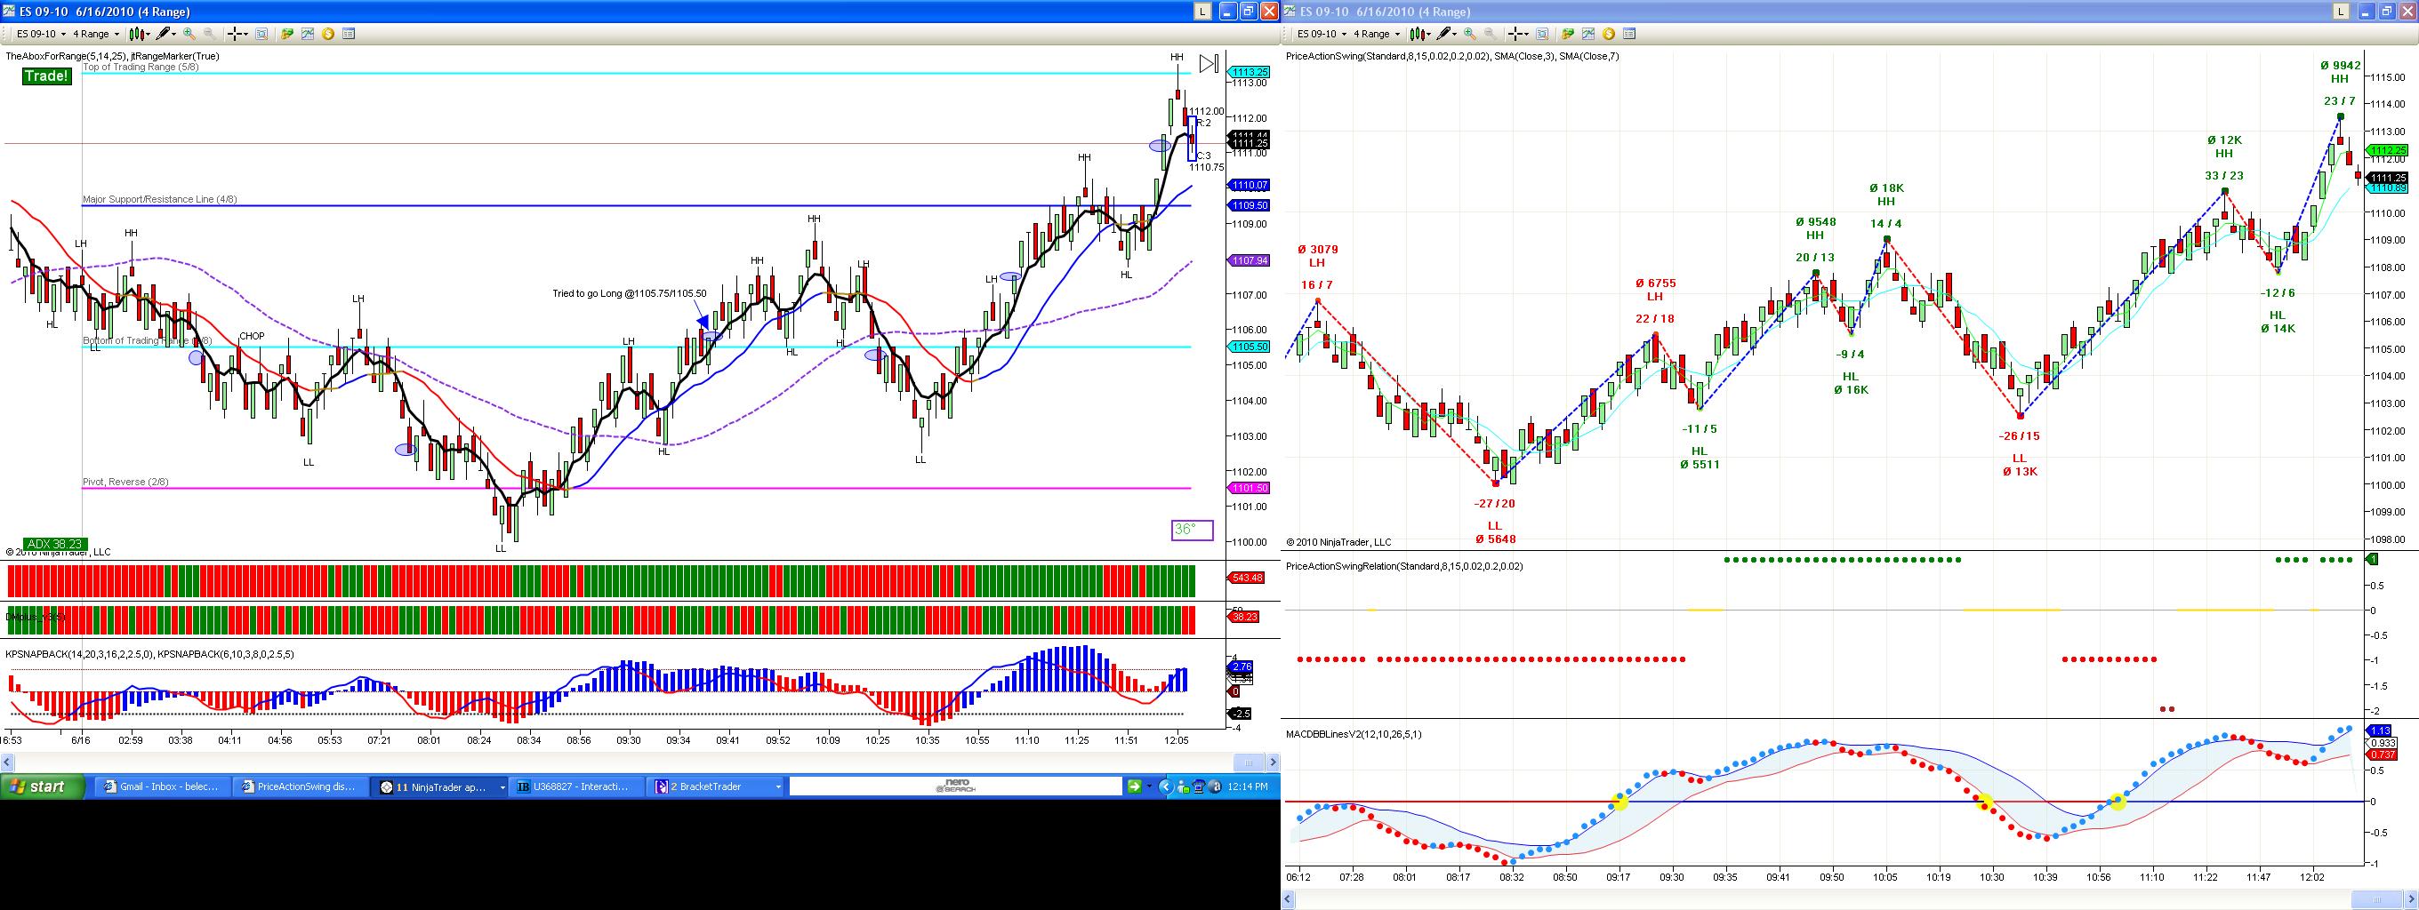The width and height of the screenshot is (2419, 910).
Task: Switch to Gmail - Inbox taskbar window
Action: coord(162,787)
